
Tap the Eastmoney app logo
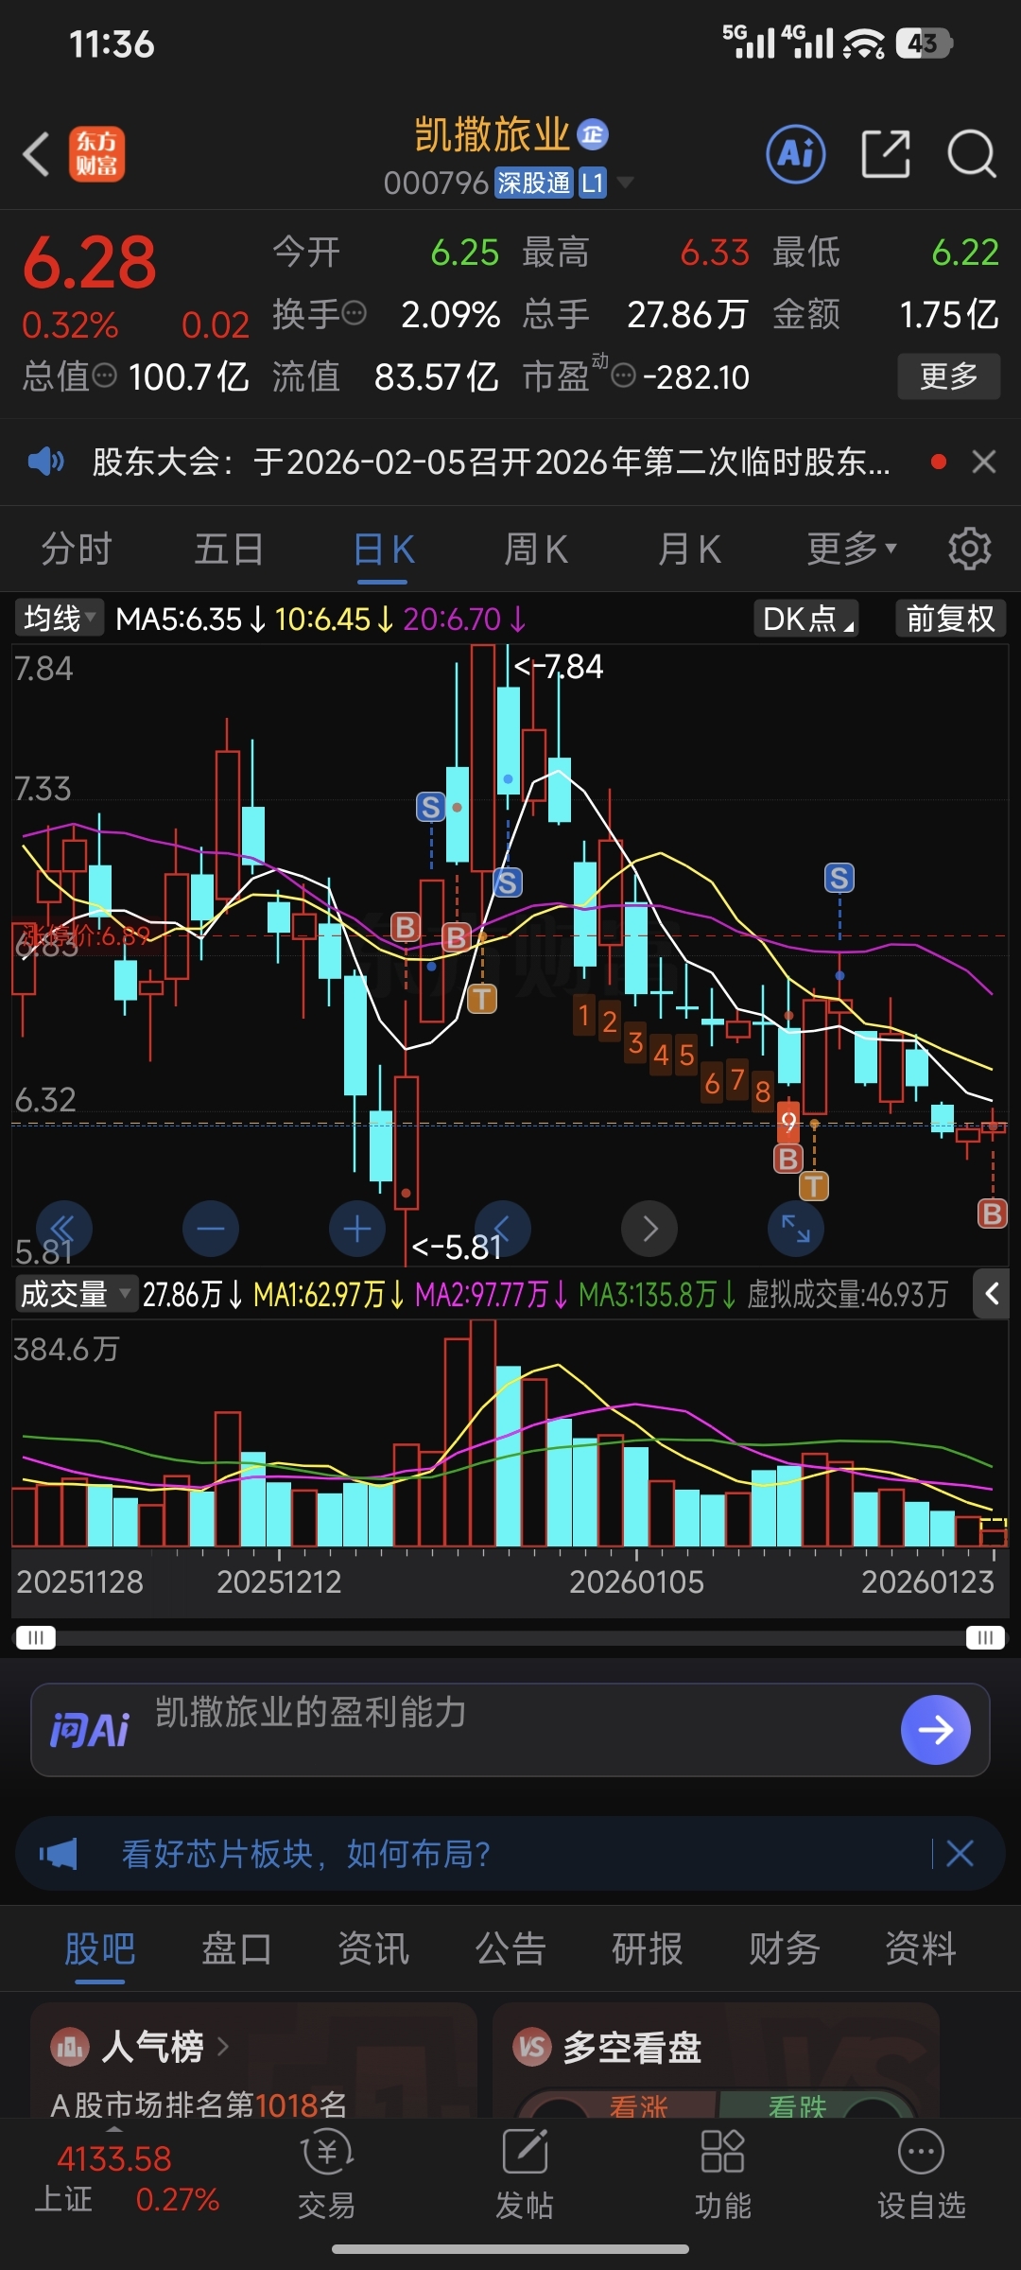[x=96, y=154]
